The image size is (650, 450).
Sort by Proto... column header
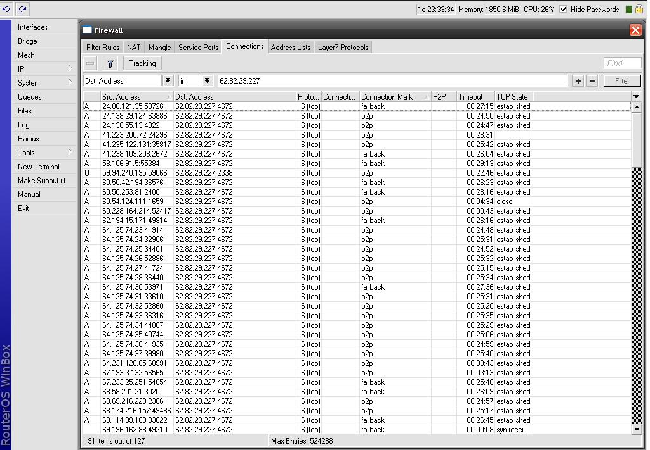pos(308,96)
